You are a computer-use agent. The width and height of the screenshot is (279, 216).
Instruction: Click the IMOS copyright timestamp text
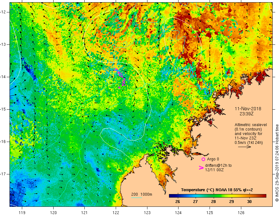tap(277, 163)
